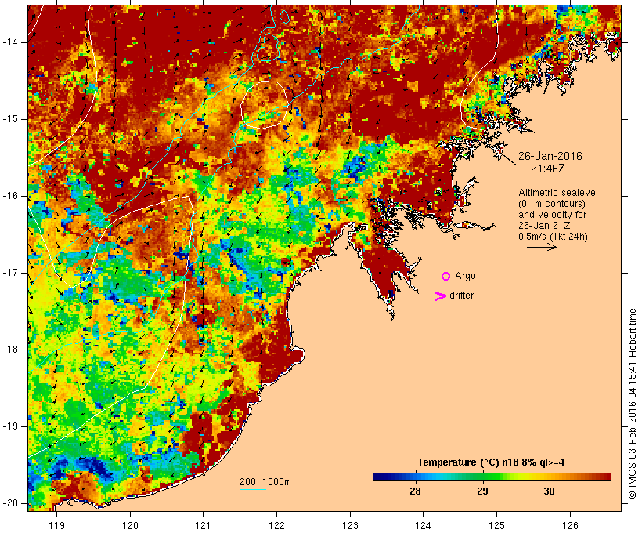The height and width of the screenshot is (533, 642).
Task: Click the magenta drifter arrowhead legend symbol
Action: pyautogui.click(x=440, y=296)
